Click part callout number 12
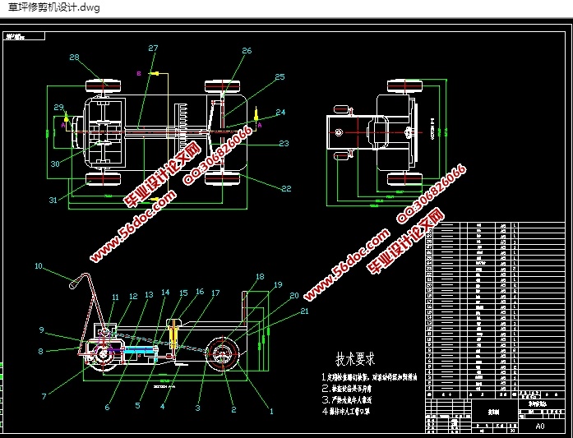 click(x=133, y=297)
